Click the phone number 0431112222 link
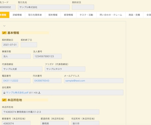Image resolution: width=151 pixels, height=125 pixels. click(x=11, y=81)
